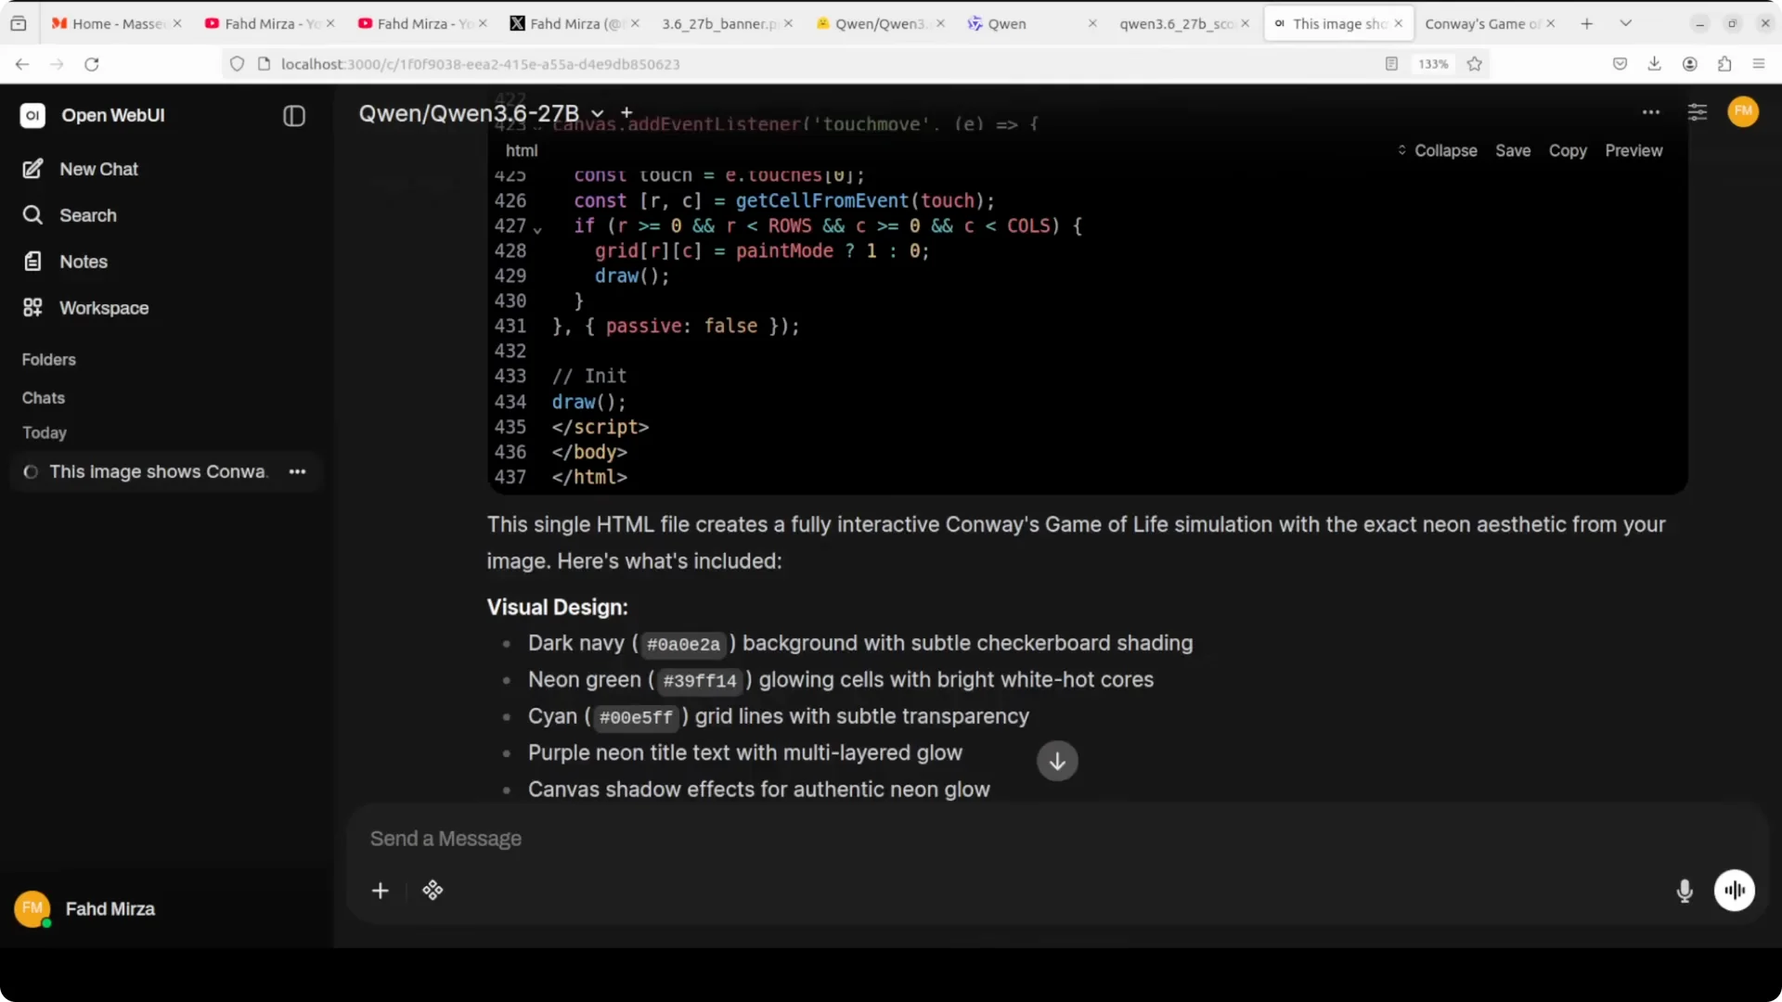Viewport: 1782px width, 1002px height.
Task: Preview the html code
Action: point(1633,150)
